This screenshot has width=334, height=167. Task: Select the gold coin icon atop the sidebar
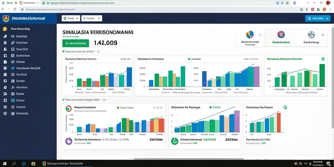[x=5, y=29]
